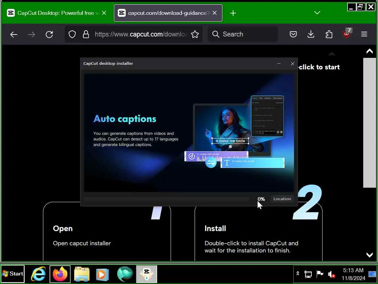Launch Internet Explorer from taskbar
The height and width of the screenshot is (284, 378).
tap(39, 274)
